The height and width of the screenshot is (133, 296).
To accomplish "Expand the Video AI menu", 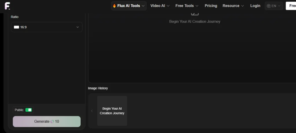I will pos(160,6).
